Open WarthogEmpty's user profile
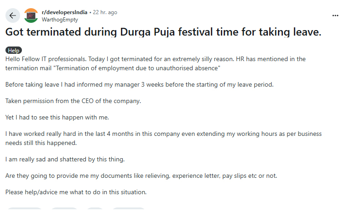Image resolution: width=345 pixels, height=212 pixels. [x=59, y=20]
